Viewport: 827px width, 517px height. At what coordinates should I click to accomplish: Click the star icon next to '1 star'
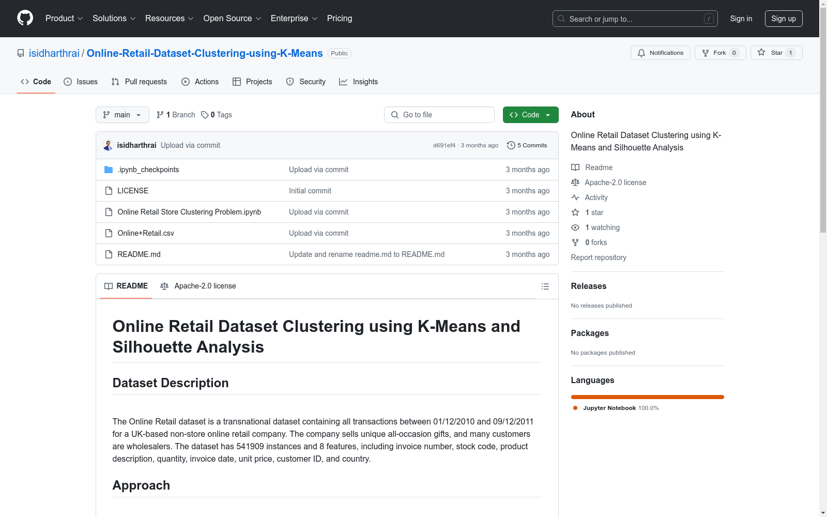575,212
